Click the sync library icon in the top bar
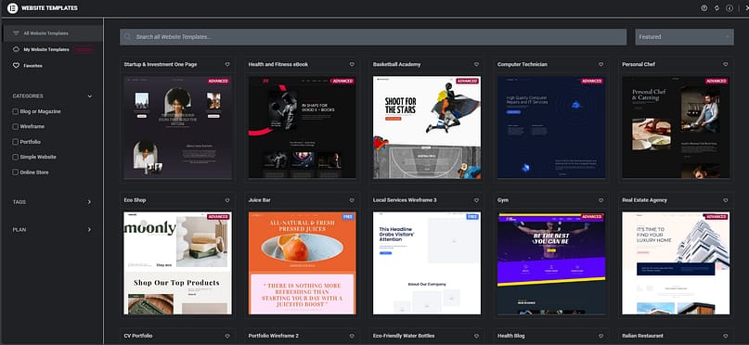 [x=717, y=8]
